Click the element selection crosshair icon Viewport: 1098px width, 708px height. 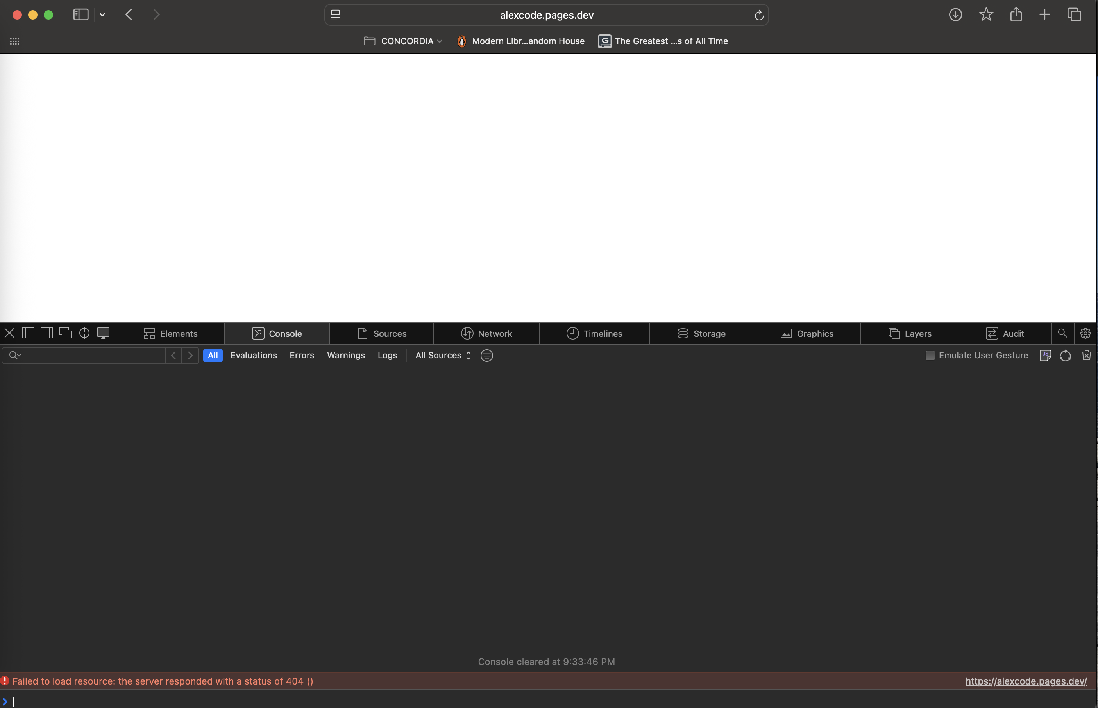click(84, 333)
